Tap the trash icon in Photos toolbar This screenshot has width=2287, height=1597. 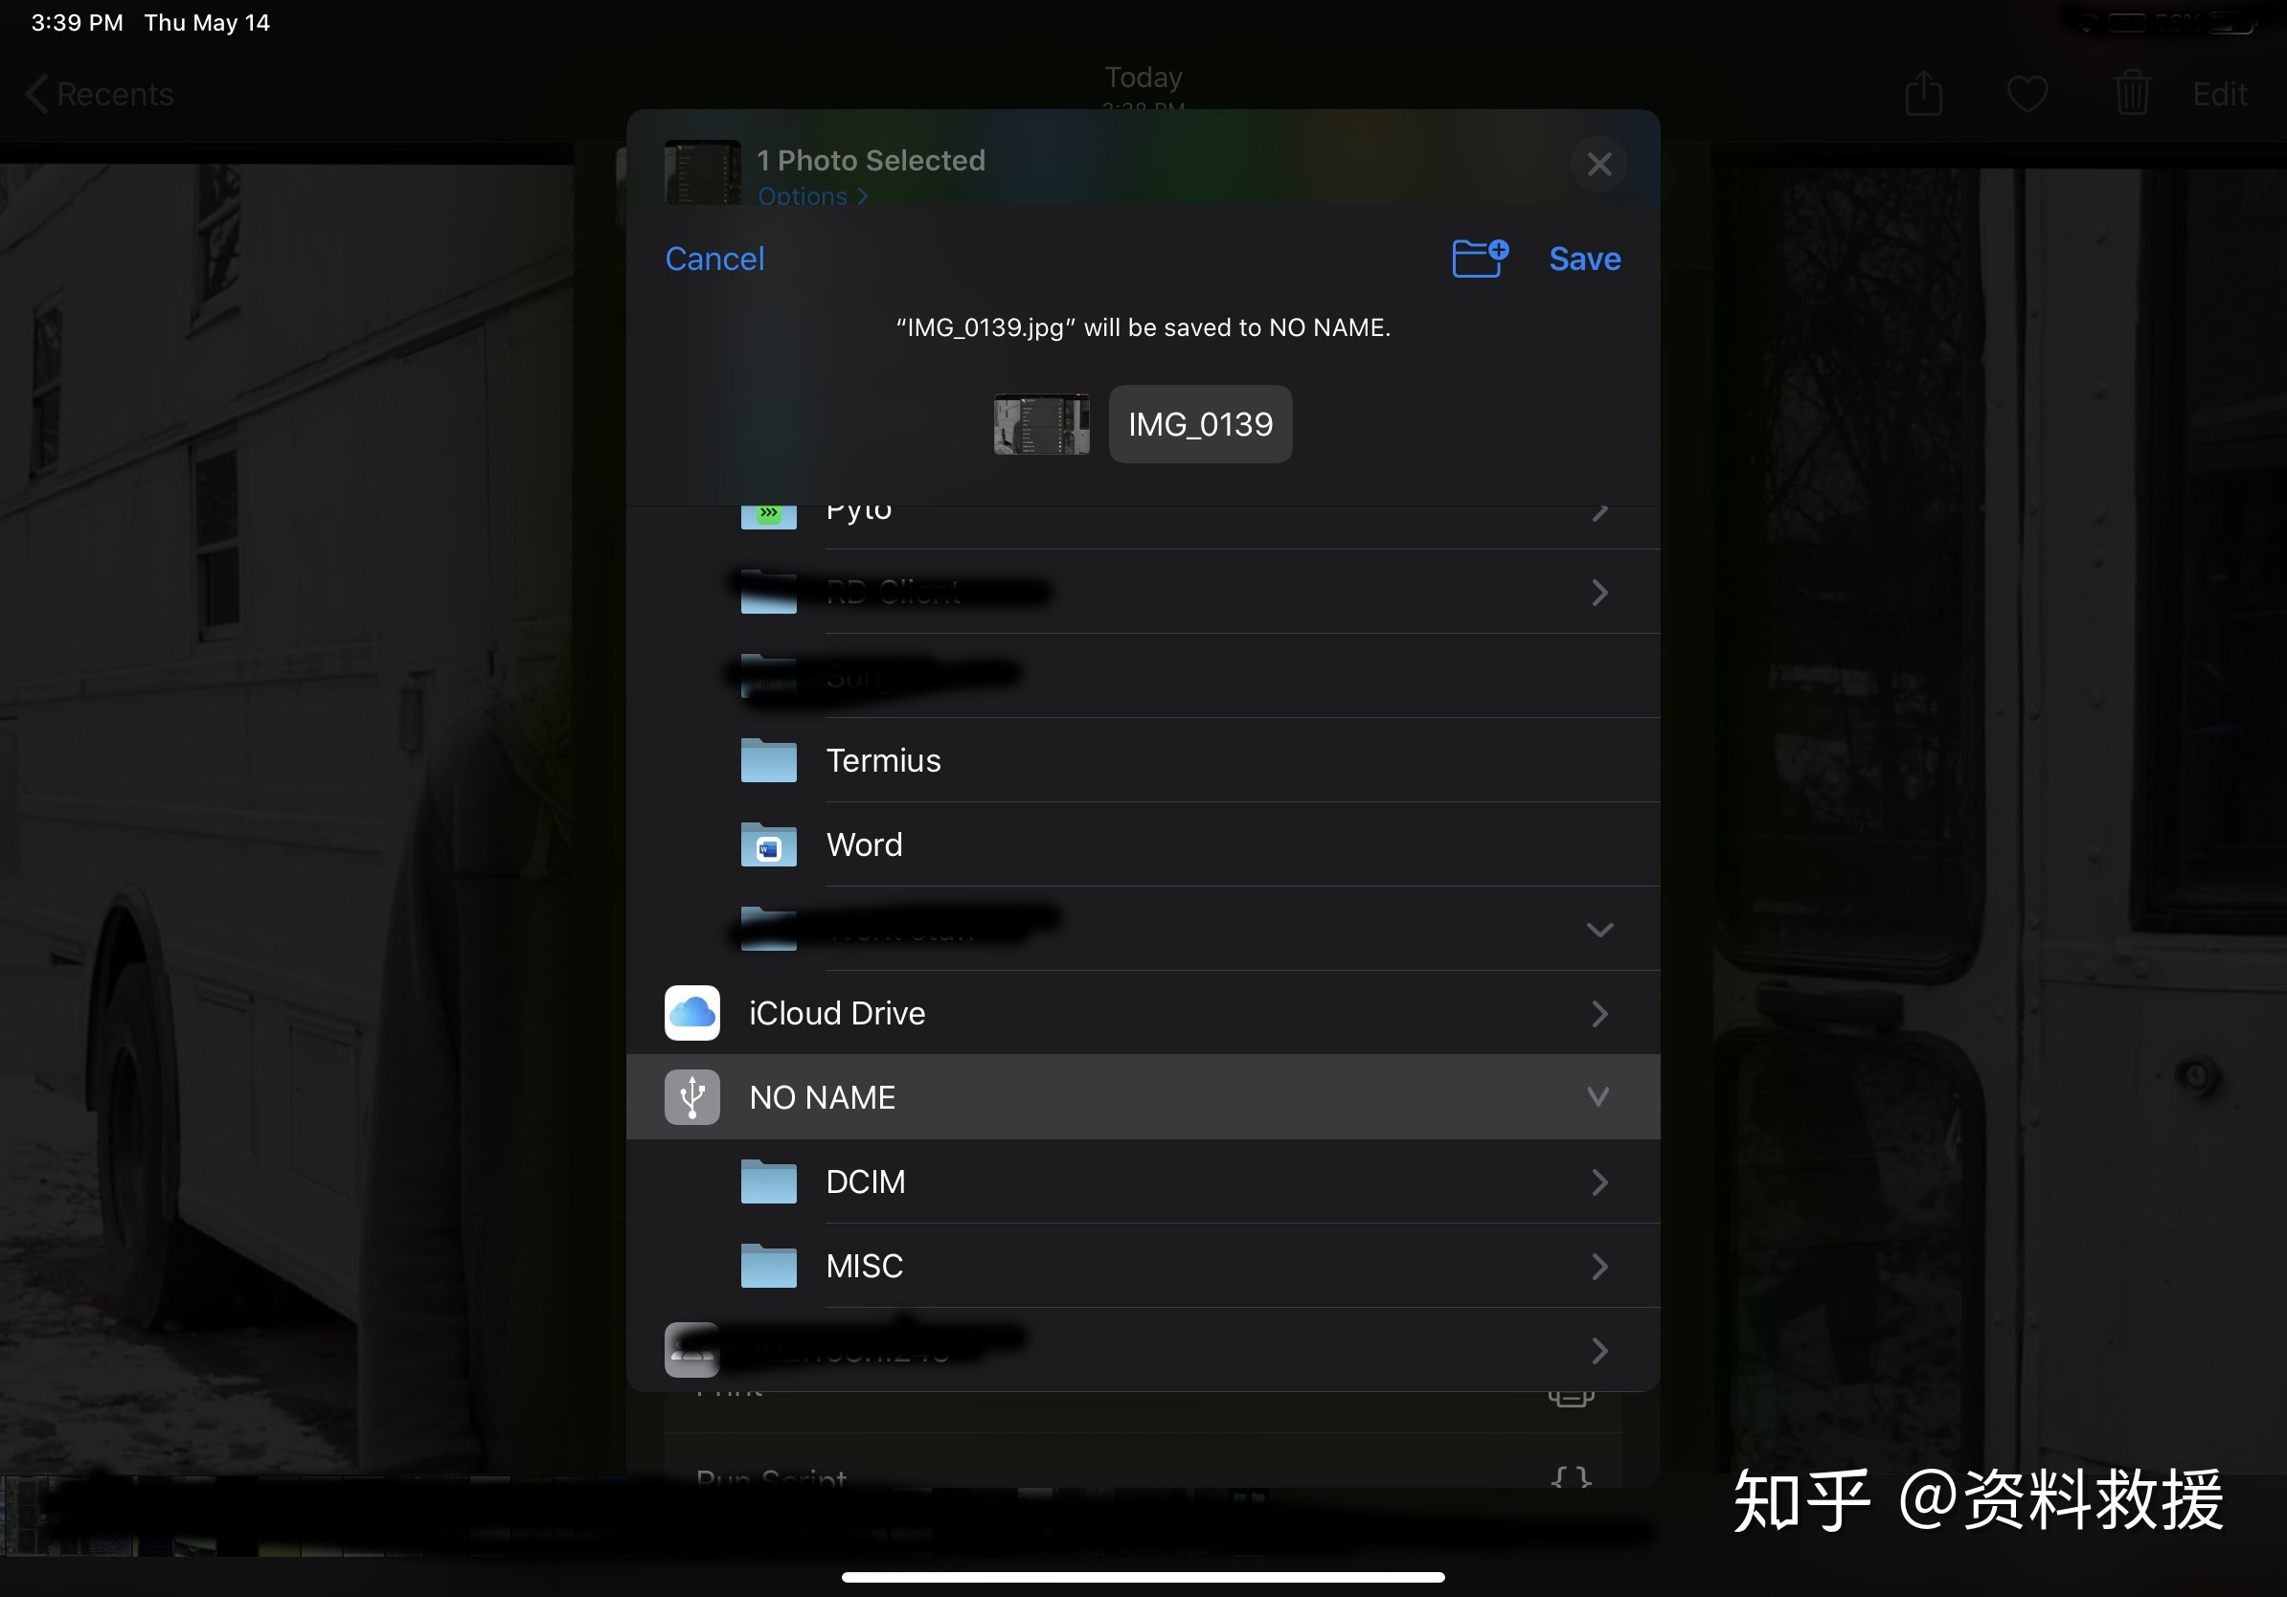point(2132,94)
